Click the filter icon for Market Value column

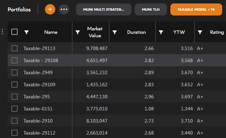(78, 32)
